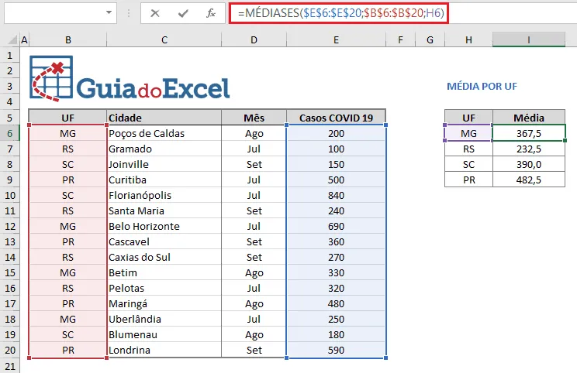Select the 'UF' header cell in column H
The image size is (577, 373).
pos(468,118)
